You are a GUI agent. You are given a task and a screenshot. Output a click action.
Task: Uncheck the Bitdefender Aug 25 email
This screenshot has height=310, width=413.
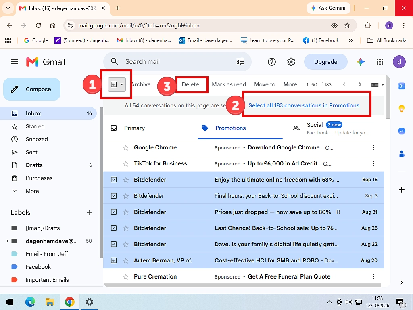pyautogui.click(x=114, y=228)
